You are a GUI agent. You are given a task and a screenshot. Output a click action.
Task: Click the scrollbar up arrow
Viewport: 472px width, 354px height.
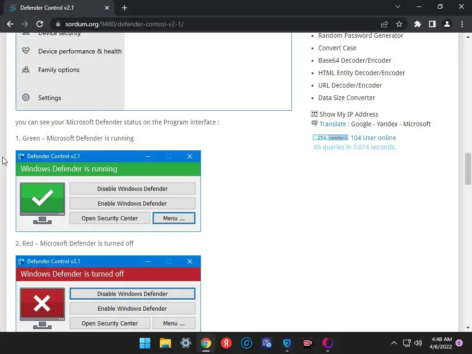coord(468,37)
